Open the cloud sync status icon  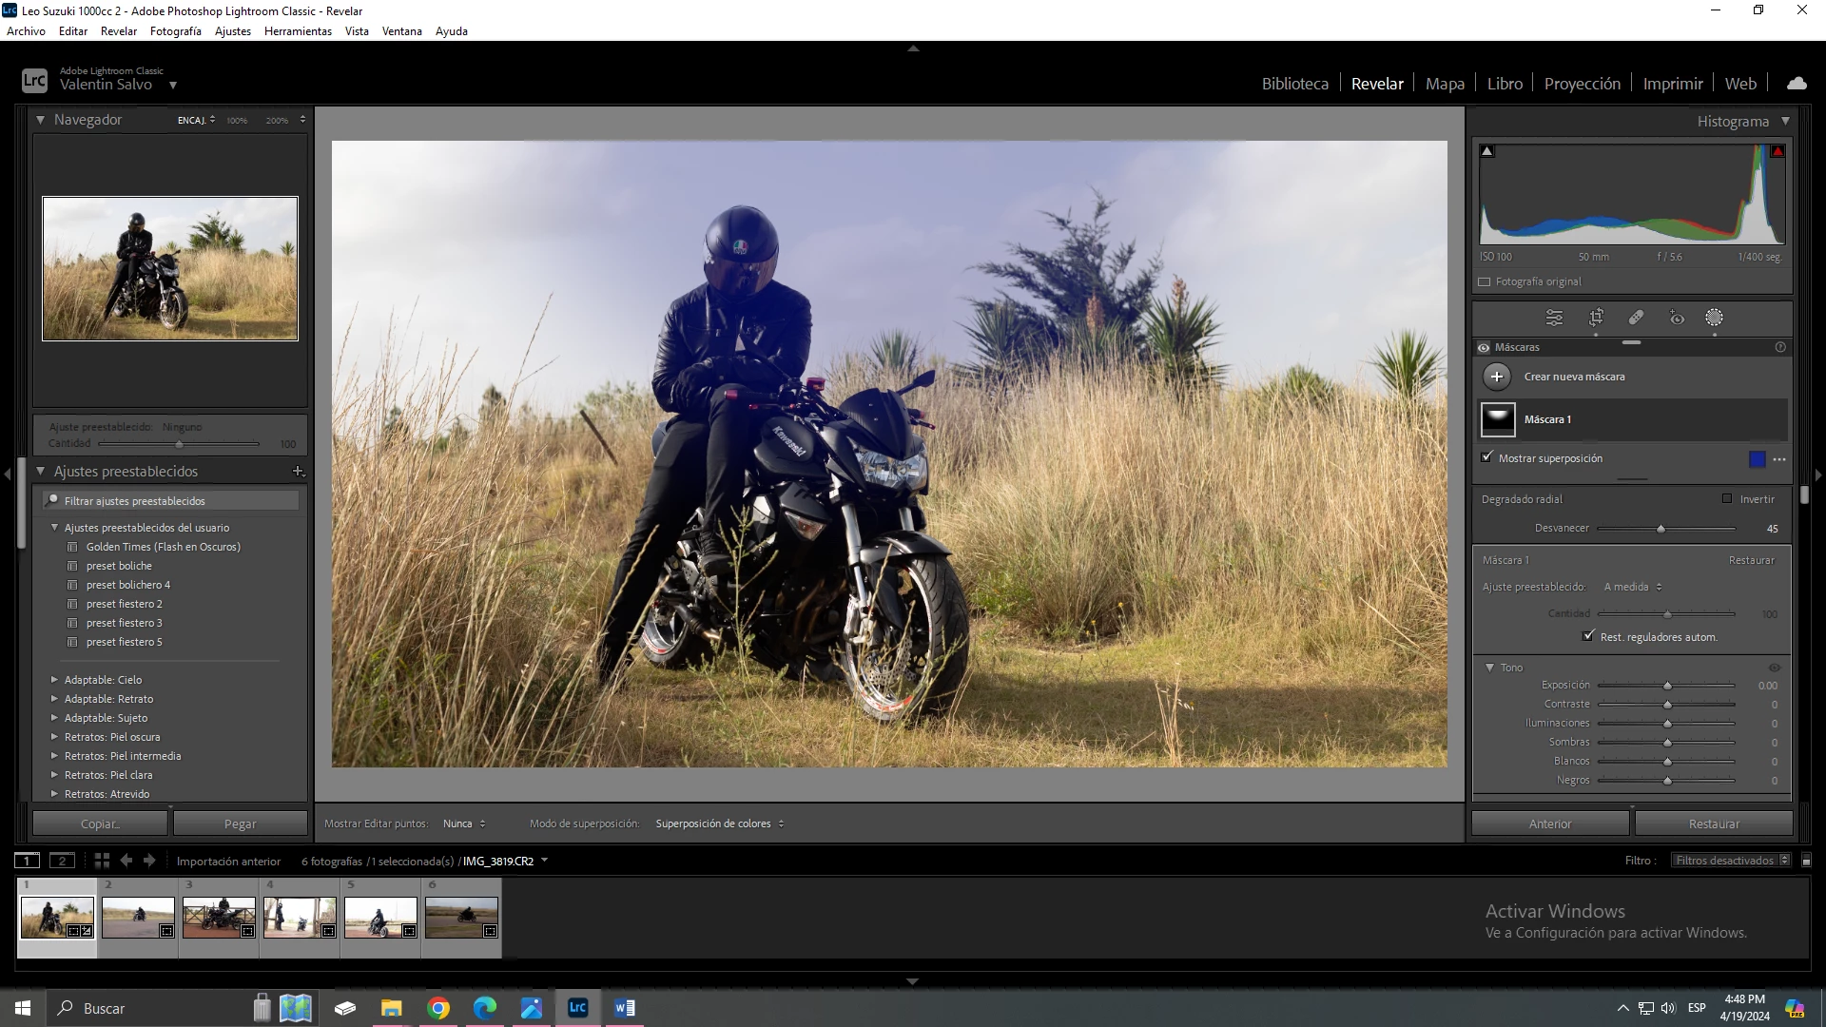click(1797, 84)
